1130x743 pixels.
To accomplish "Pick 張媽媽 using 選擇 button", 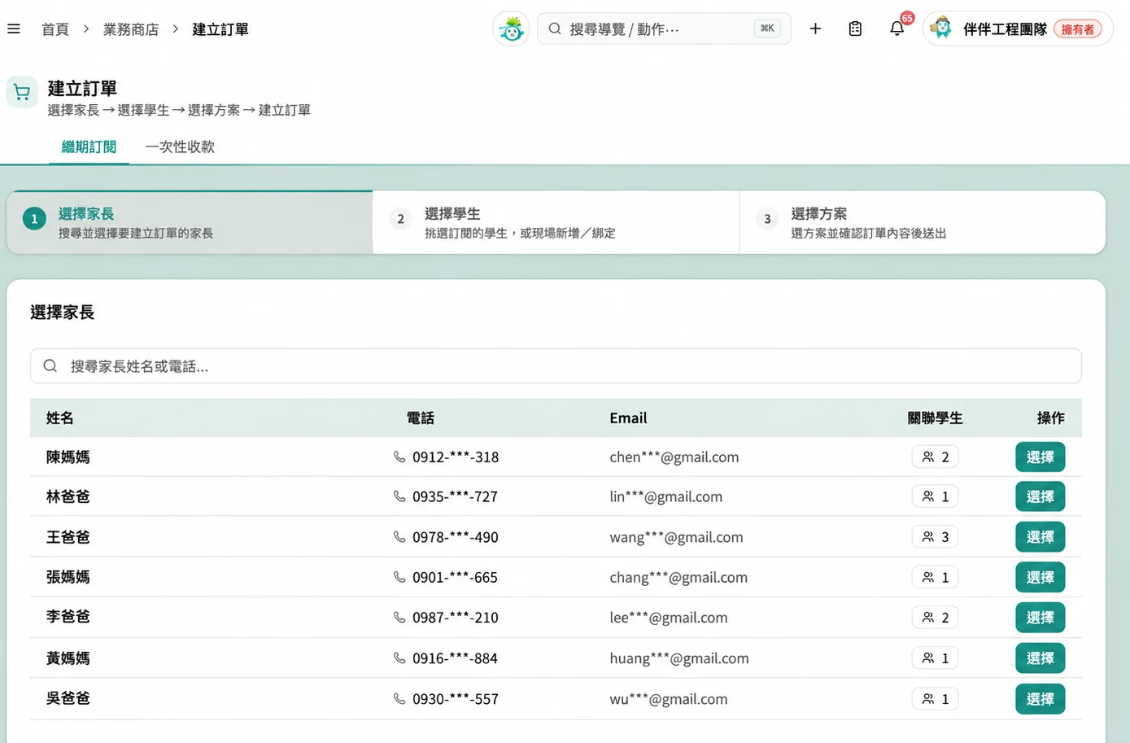I will 1040,577.
